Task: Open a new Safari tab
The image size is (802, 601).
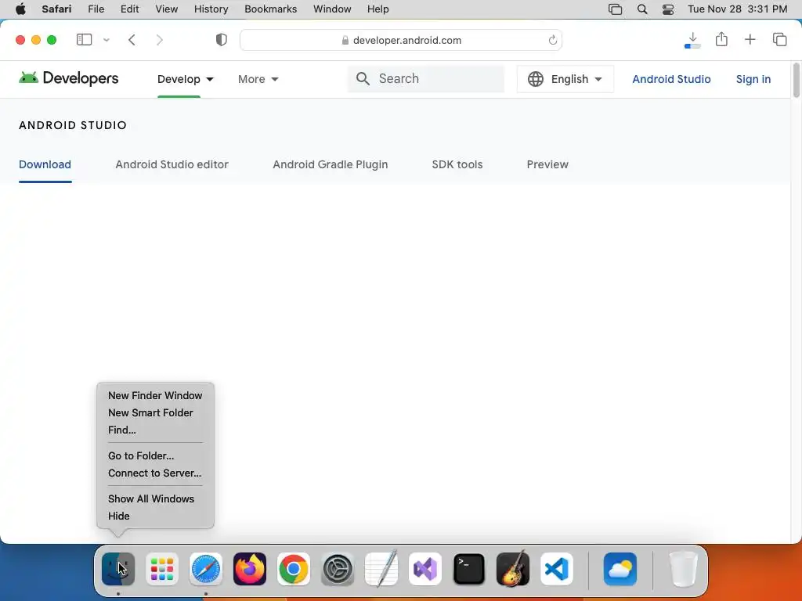Action: 750,39
